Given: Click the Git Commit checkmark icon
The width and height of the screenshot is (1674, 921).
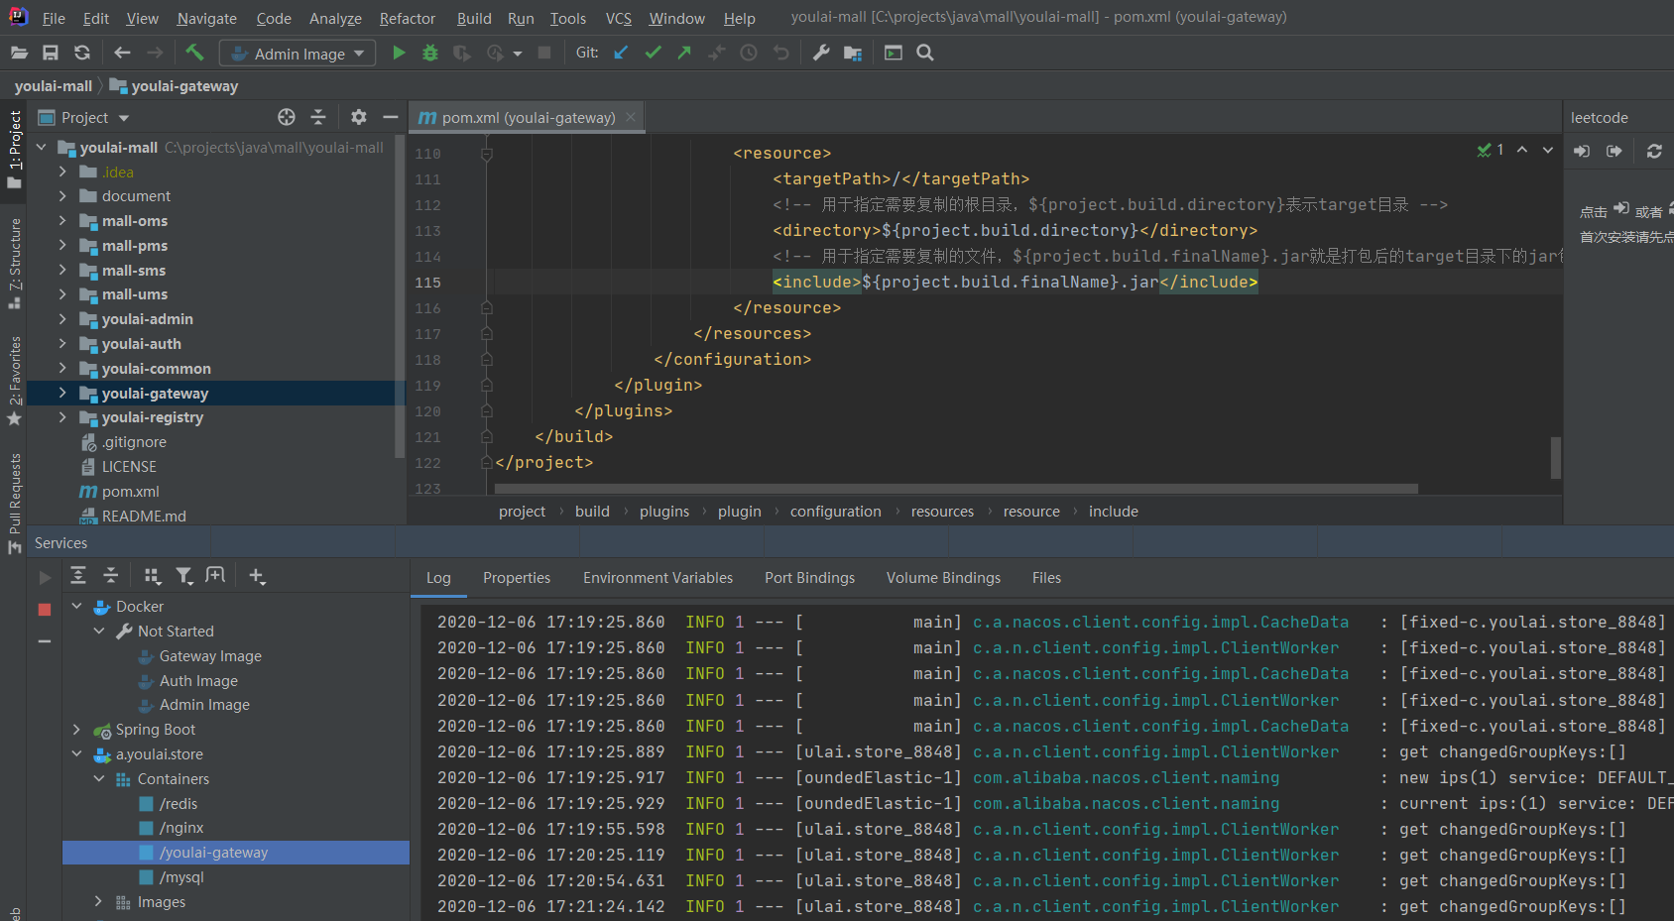Looking at the screenshot, I should [x=653, y=53].
